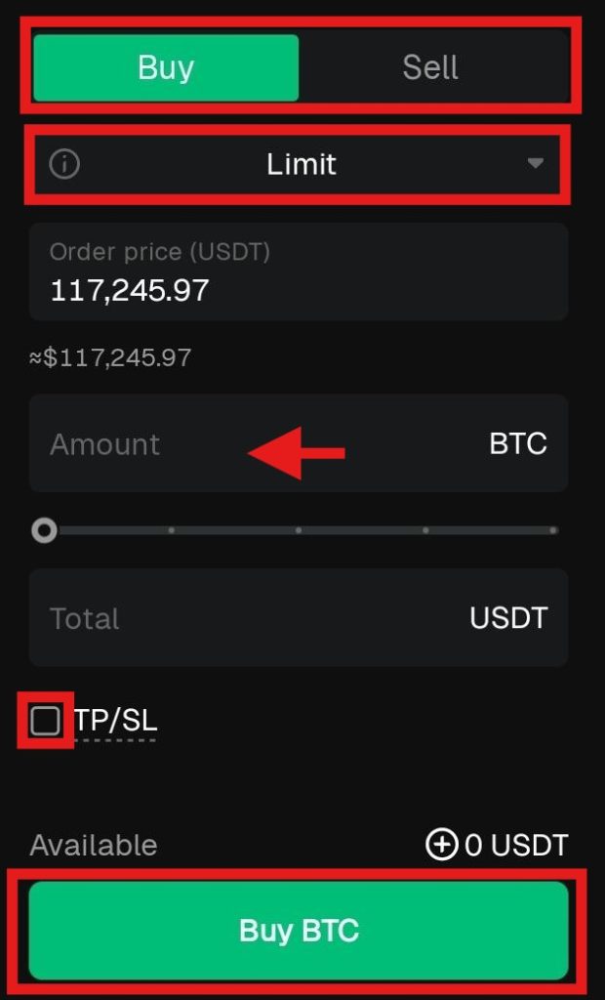Click the 25% mark on the slider
This screenshot has width=605, height=1000.
(x=172, y=529)
